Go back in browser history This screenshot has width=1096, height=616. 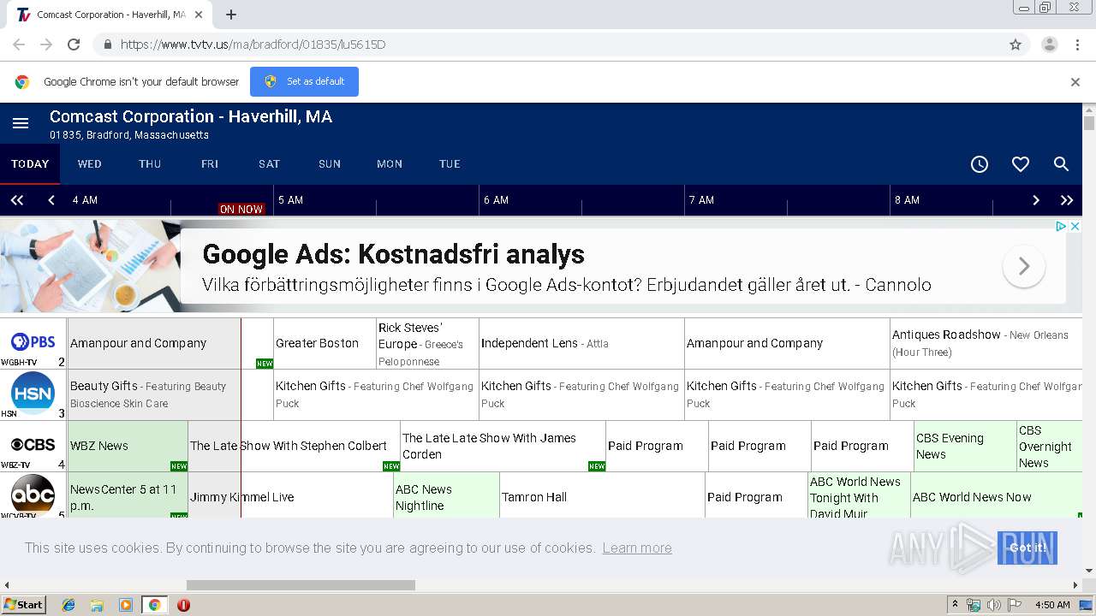coord(19,44)
